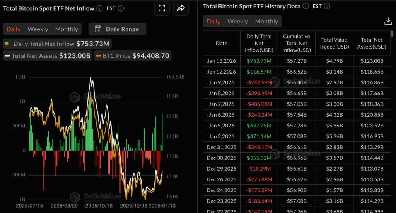Select Monthly tab in History Data
The image size is (396, 213).
(266, 22)
